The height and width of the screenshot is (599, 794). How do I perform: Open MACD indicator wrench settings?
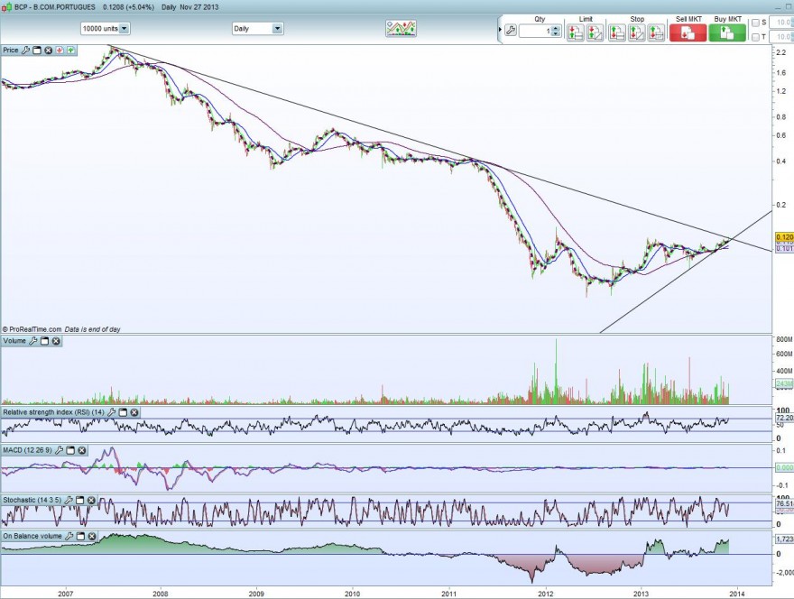(59, 449)
